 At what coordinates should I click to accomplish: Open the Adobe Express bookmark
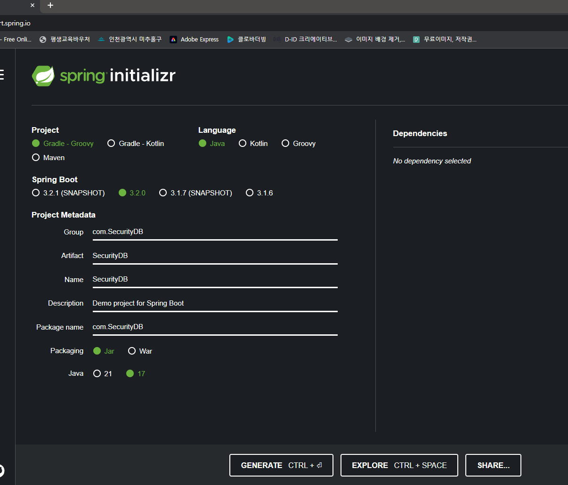tap(194, 40)
